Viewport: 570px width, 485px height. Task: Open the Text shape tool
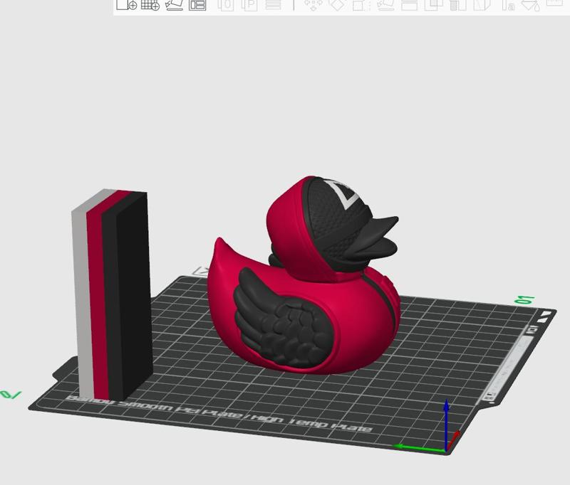click(x=508, y=4)
